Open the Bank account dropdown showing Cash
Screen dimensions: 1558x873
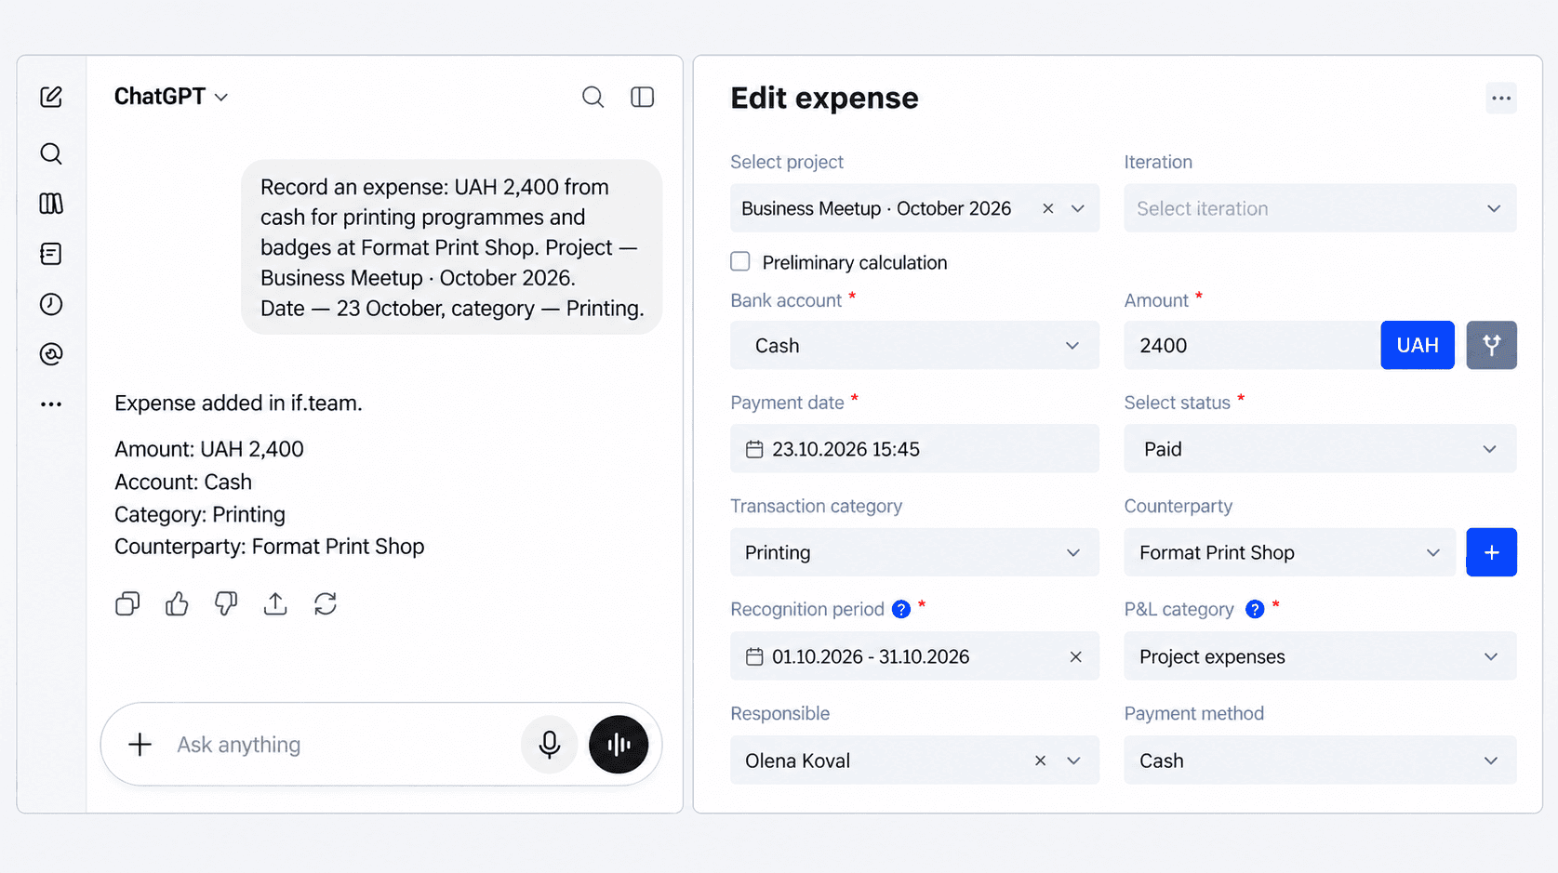tap(914, 345)
